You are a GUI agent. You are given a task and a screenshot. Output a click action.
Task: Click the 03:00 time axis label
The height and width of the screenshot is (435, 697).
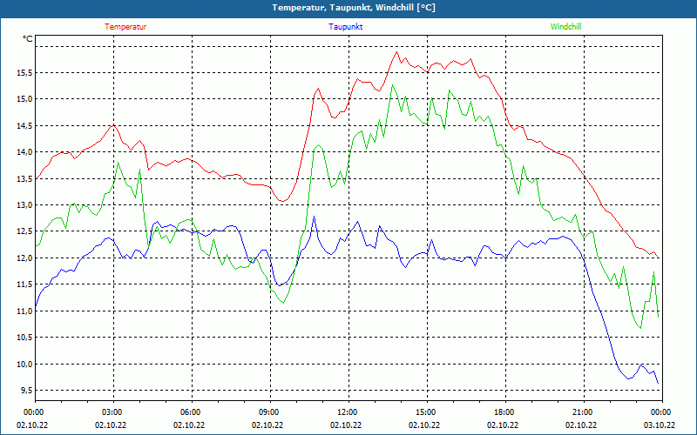coord(112,412)
